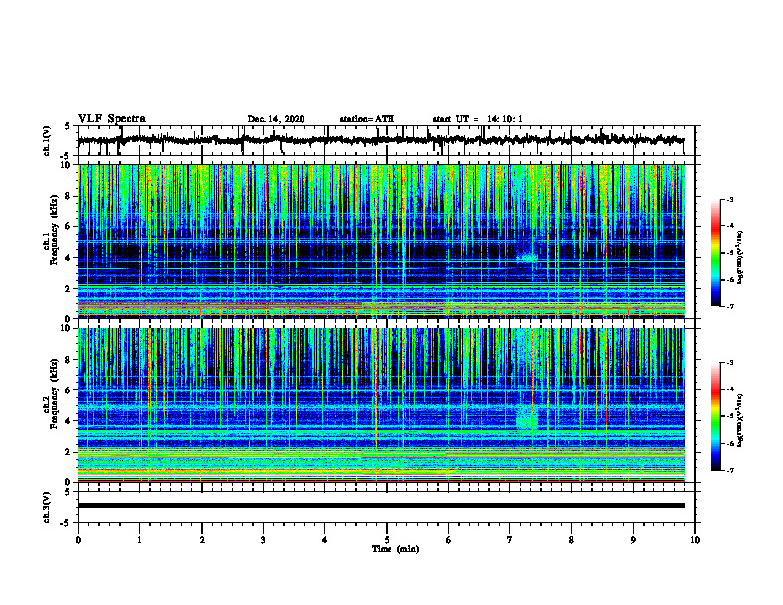Click time axis tick label "2"
Image resolution: width=783 pixels, height=605 pixels.
(202, 540)
